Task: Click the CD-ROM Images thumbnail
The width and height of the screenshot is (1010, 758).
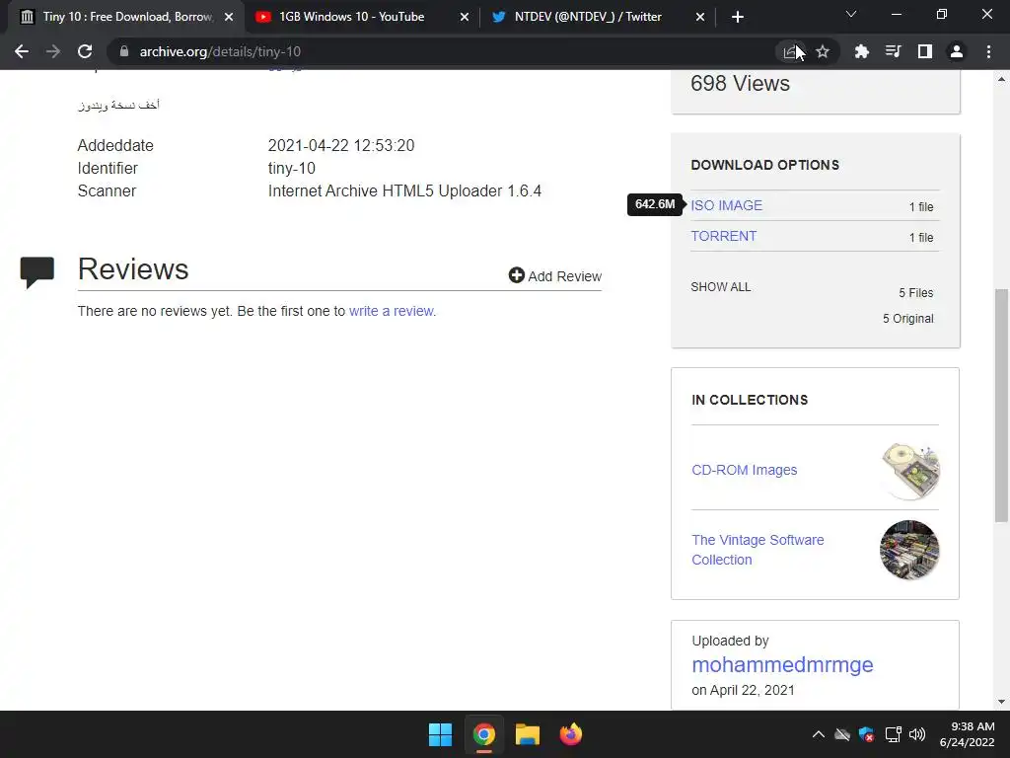Action: [x=909, y=471]
